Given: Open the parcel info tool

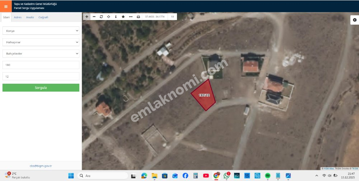Looking at the screenshot, I should 116,16.
